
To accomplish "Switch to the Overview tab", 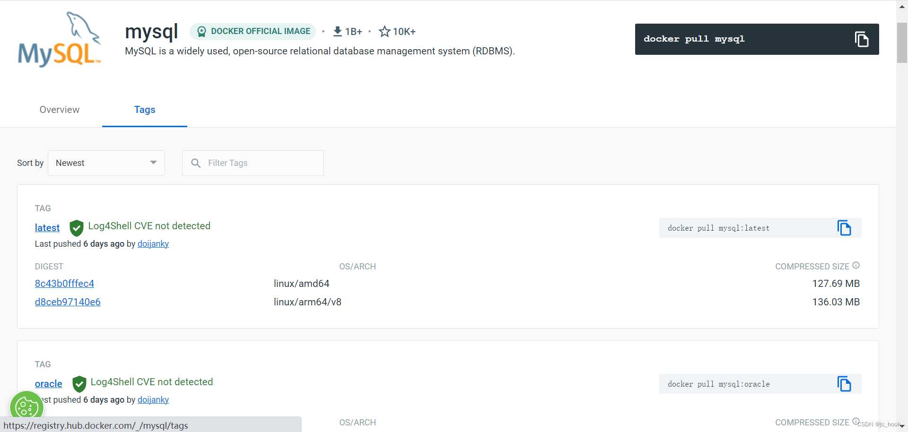I will point(60,110).
